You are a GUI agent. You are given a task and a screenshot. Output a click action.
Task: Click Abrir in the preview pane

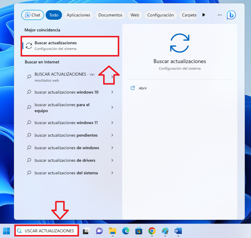(143, 88)
